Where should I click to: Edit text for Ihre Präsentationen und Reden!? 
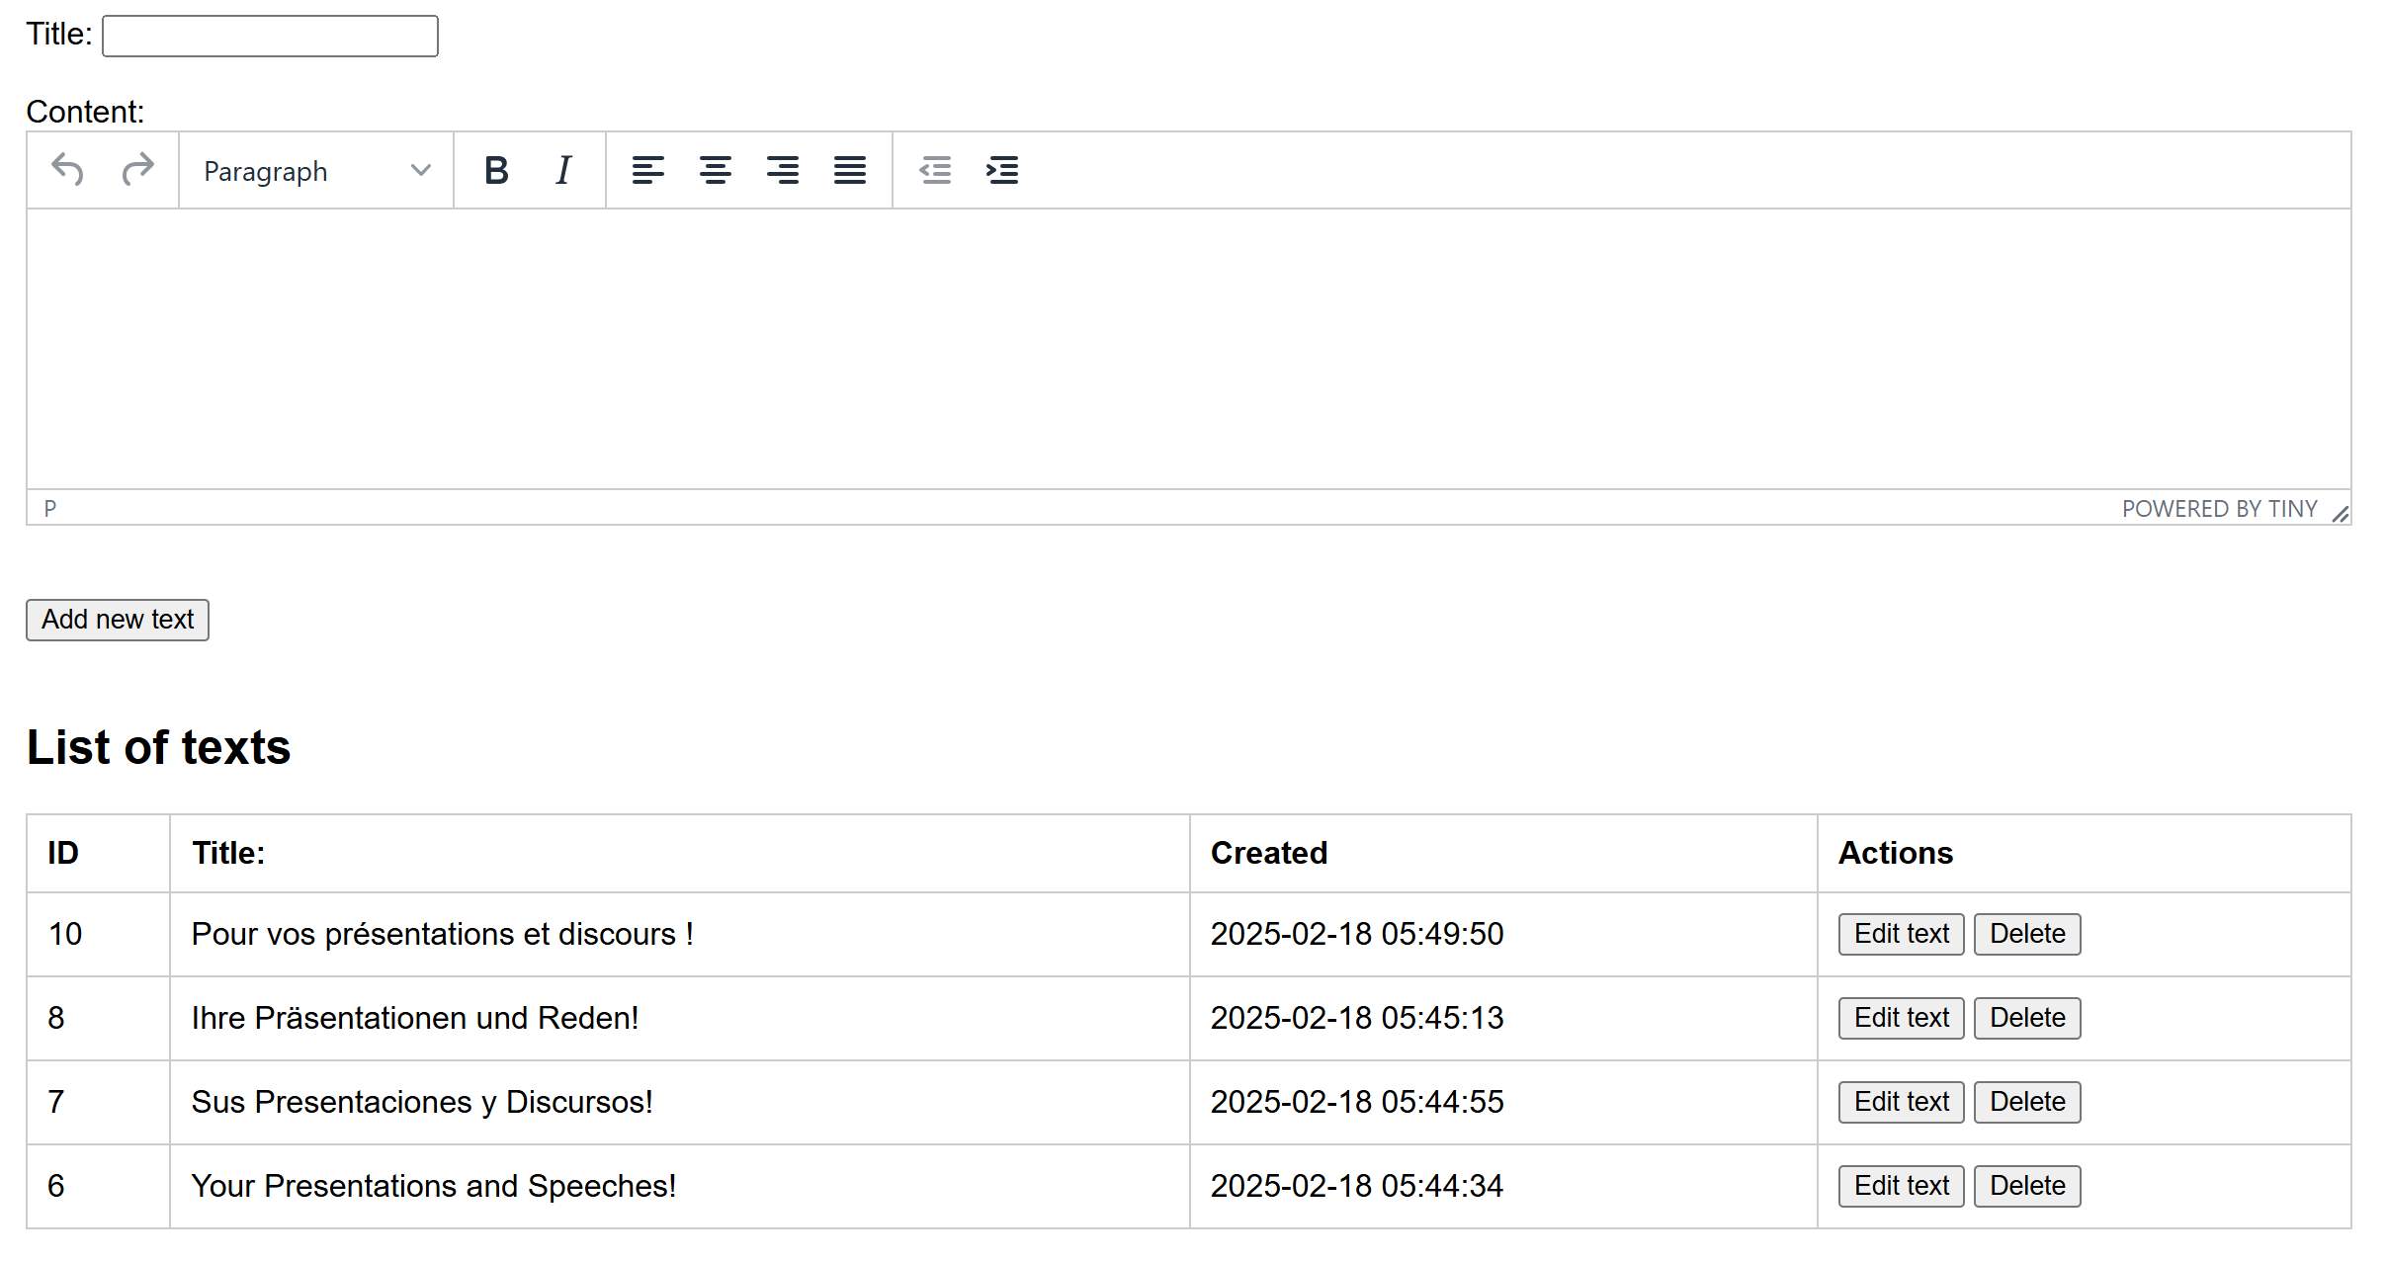coord(1901,1018)
